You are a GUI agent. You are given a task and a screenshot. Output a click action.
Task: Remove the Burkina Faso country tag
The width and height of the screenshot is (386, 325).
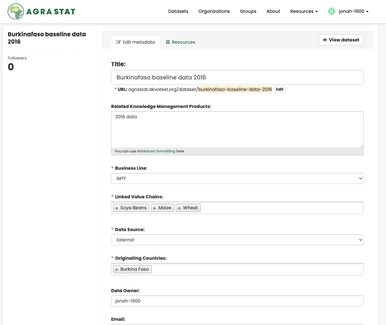117,269
